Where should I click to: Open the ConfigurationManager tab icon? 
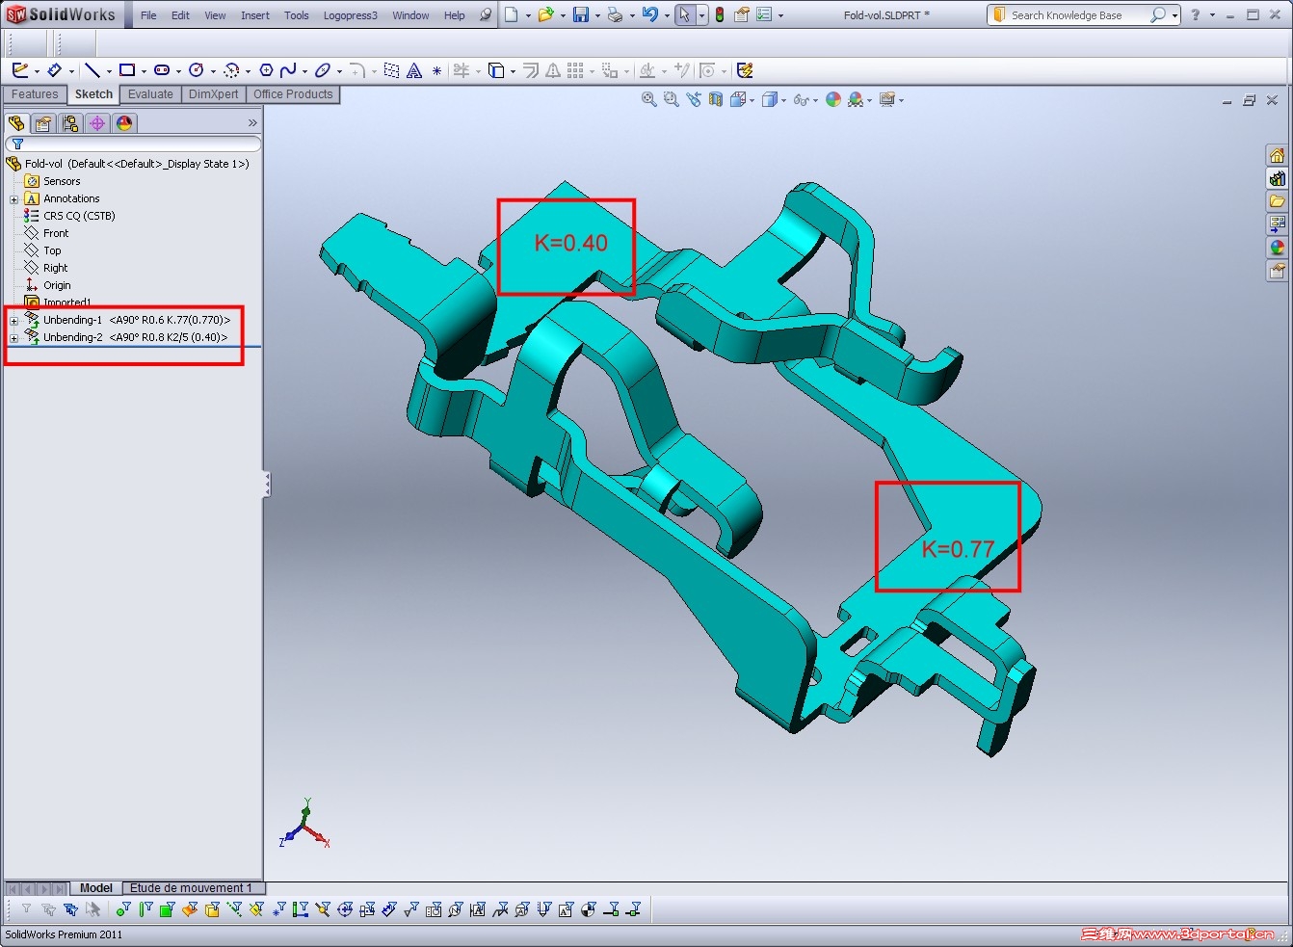pos(70,123)
